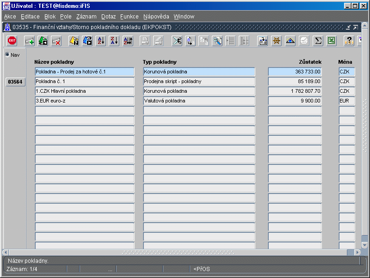Click the vertical scrollbar down arrow

pyautogui.click(x=365, y=245)
